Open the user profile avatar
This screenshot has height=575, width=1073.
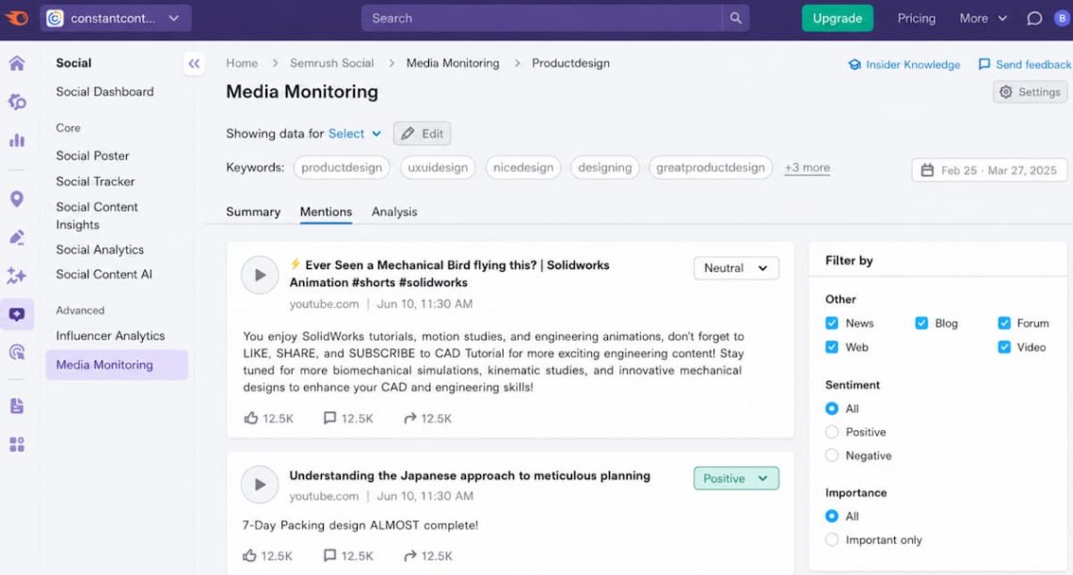[x=1063, y=19]
